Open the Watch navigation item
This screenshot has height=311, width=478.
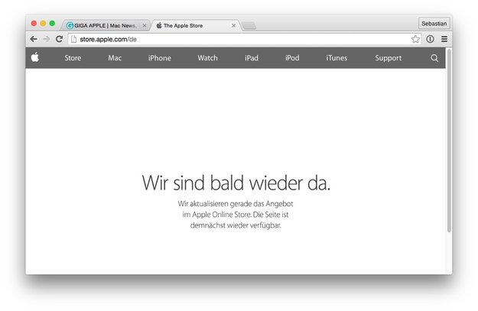[207, 58]
